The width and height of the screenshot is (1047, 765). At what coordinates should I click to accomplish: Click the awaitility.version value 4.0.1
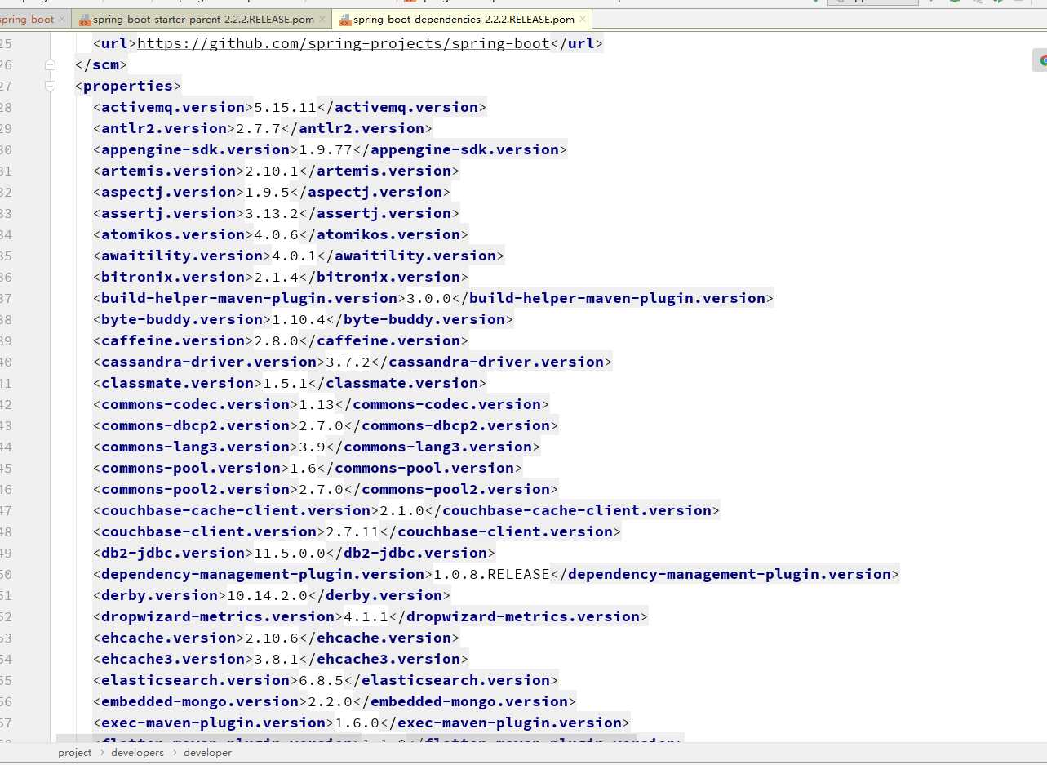[294, 256]
